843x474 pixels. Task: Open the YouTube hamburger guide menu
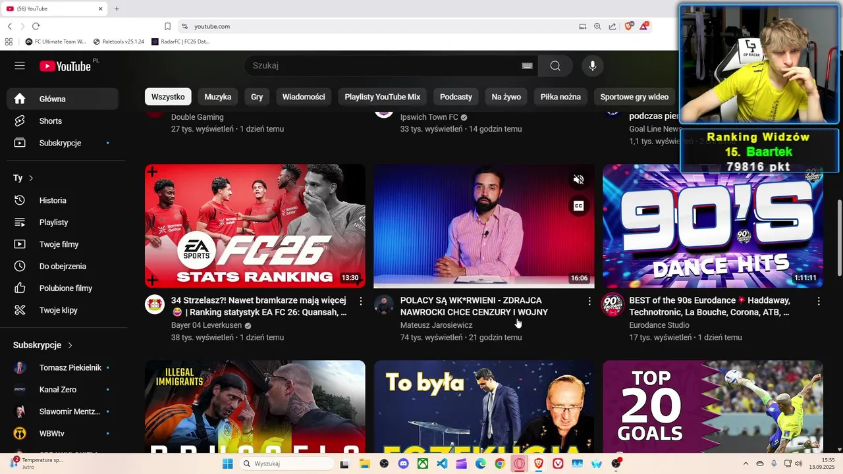(20, 66)
